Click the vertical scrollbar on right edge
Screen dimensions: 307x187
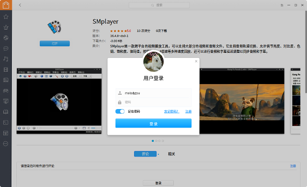coord(306,52)
